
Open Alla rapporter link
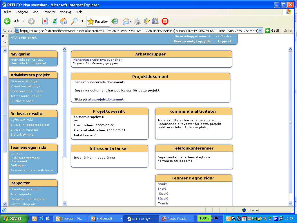coord(21,194)
